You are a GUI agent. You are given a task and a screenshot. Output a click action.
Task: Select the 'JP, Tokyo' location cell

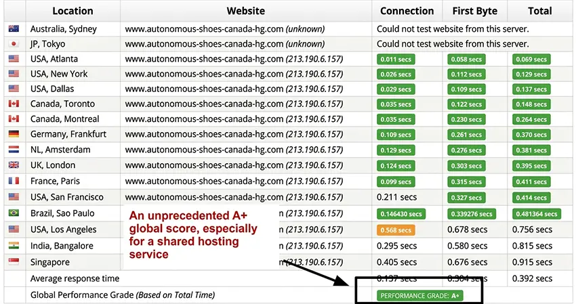pyautogui.click(x=73, y=44)
